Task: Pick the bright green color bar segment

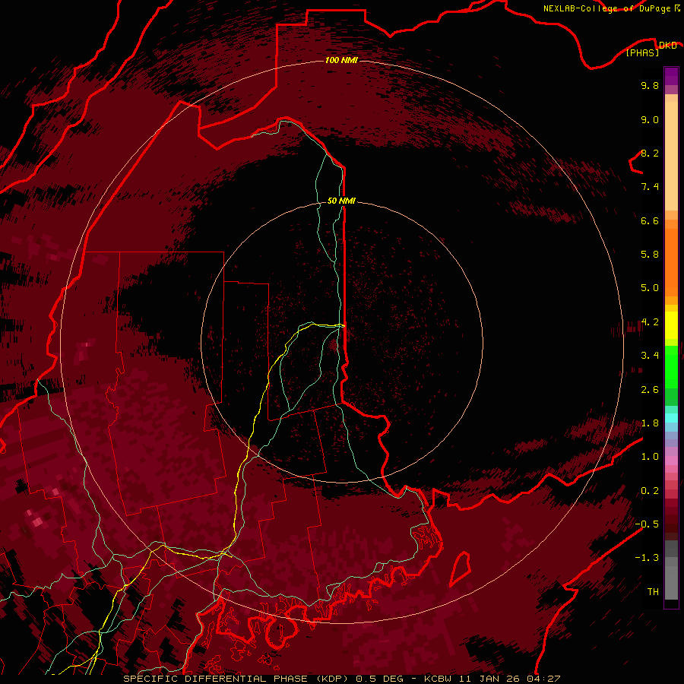Action: 671,366
